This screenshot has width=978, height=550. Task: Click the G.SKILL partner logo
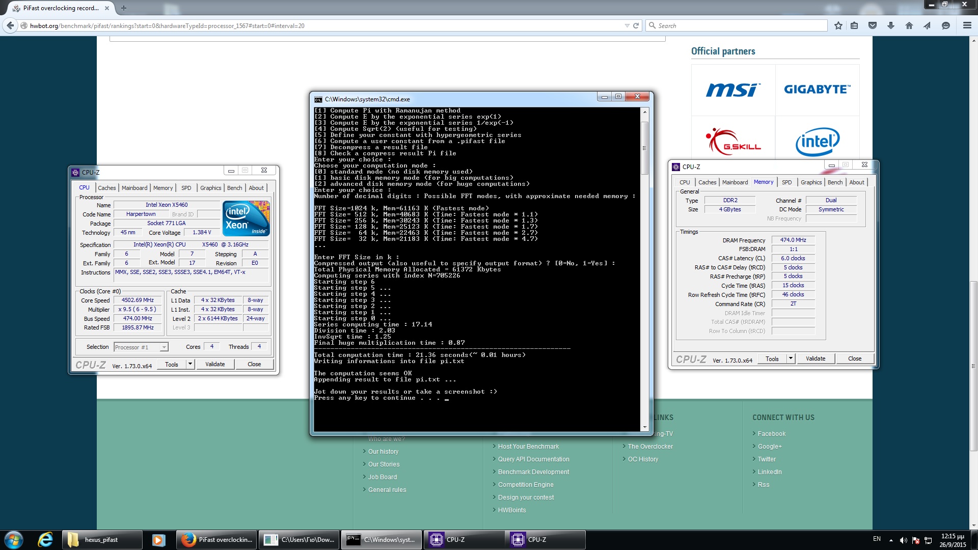pos(733,141)
